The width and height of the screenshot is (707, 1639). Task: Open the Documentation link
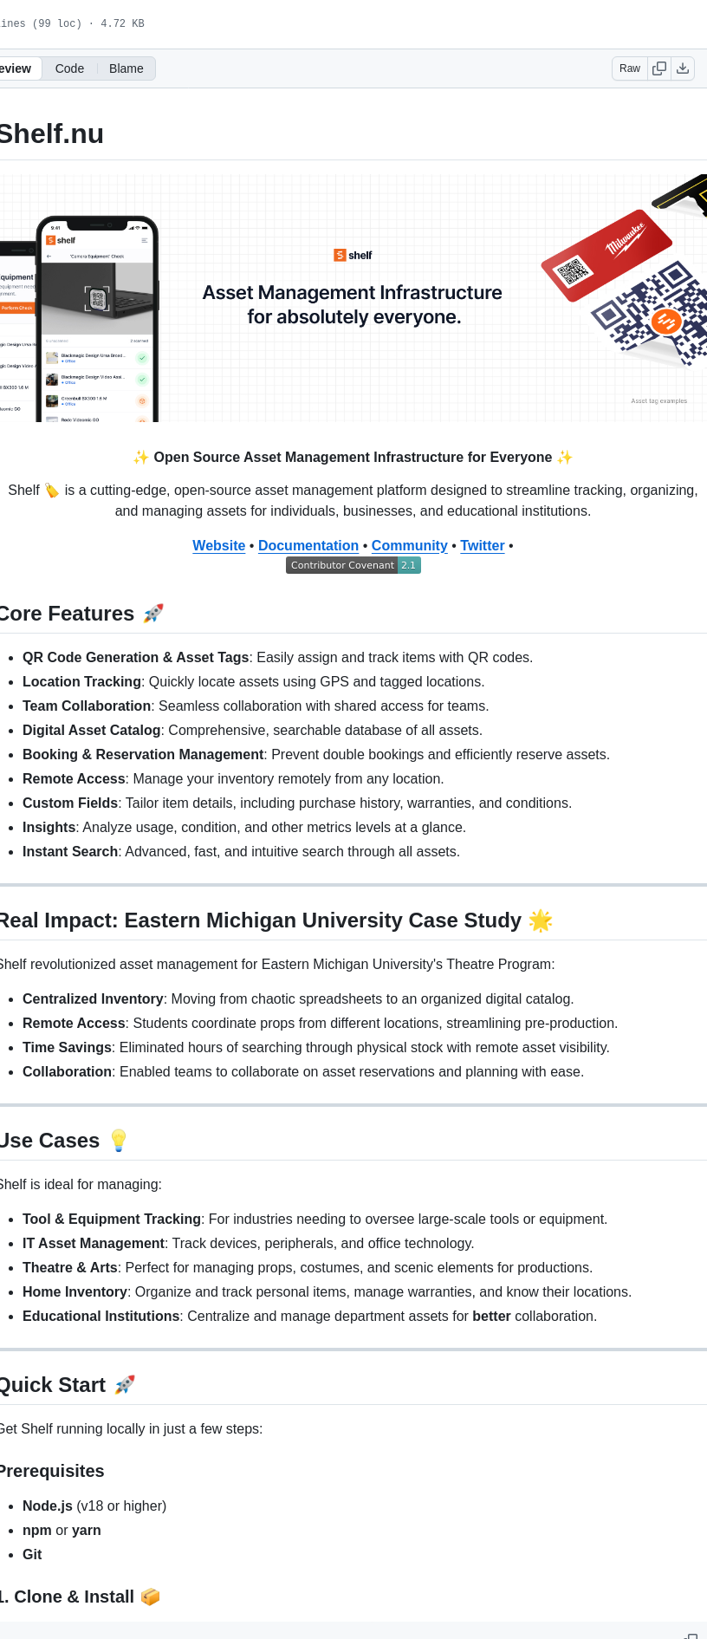[x=308, y=545]
